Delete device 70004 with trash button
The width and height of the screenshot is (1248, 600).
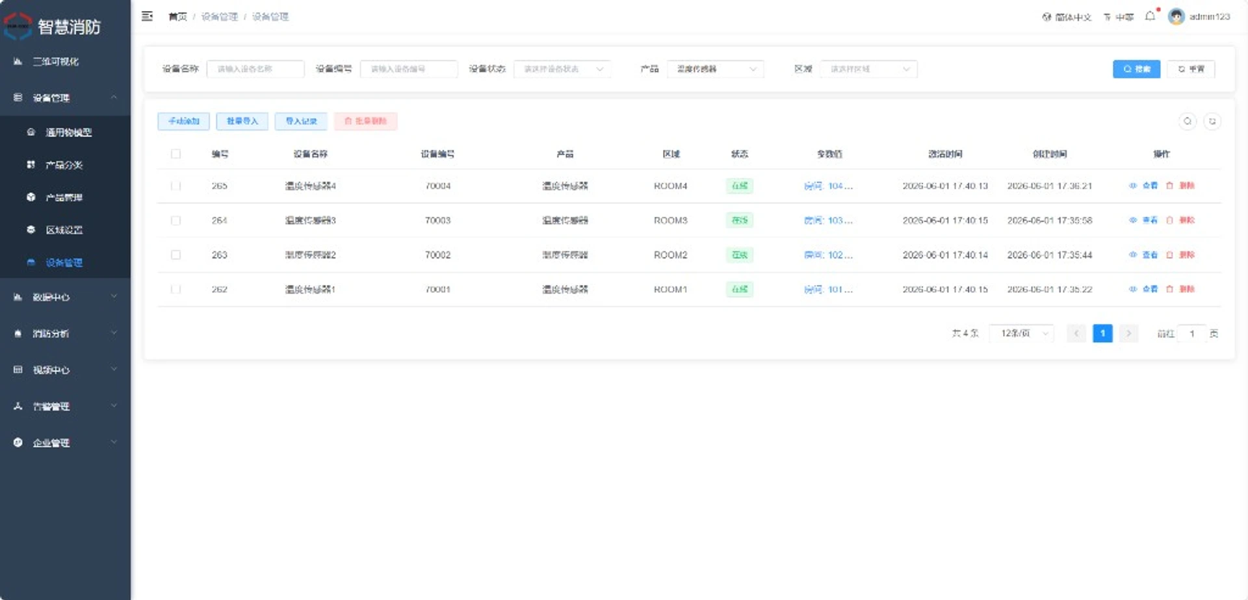click(x=1180, y=186)
